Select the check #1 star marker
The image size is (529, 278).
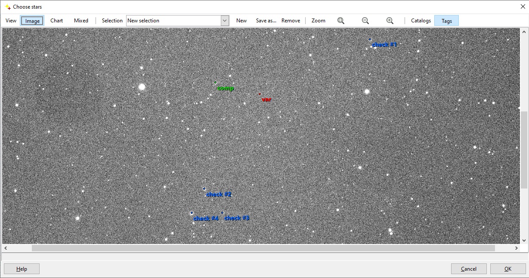coord(370,39)
